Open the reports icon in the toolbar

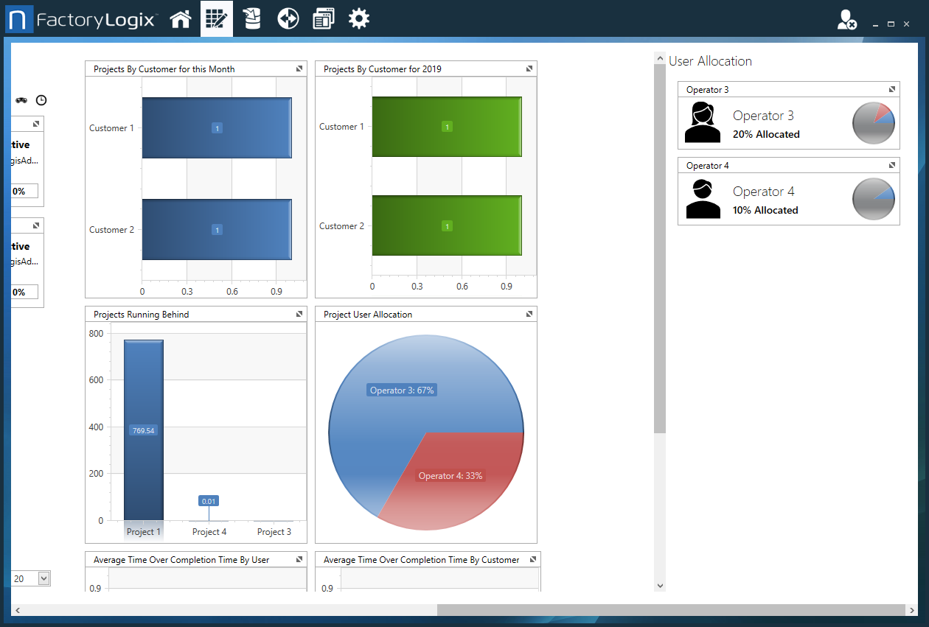click(x=323, y=18)
